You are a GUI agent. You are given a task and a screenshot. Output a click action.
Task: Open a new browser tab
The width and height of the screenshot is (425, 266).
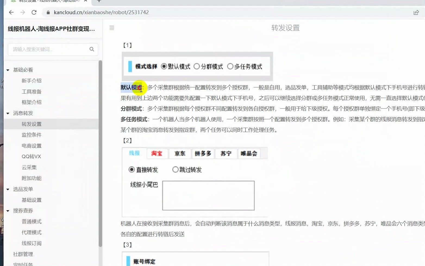pyautogui.click(x=99, y=1)
